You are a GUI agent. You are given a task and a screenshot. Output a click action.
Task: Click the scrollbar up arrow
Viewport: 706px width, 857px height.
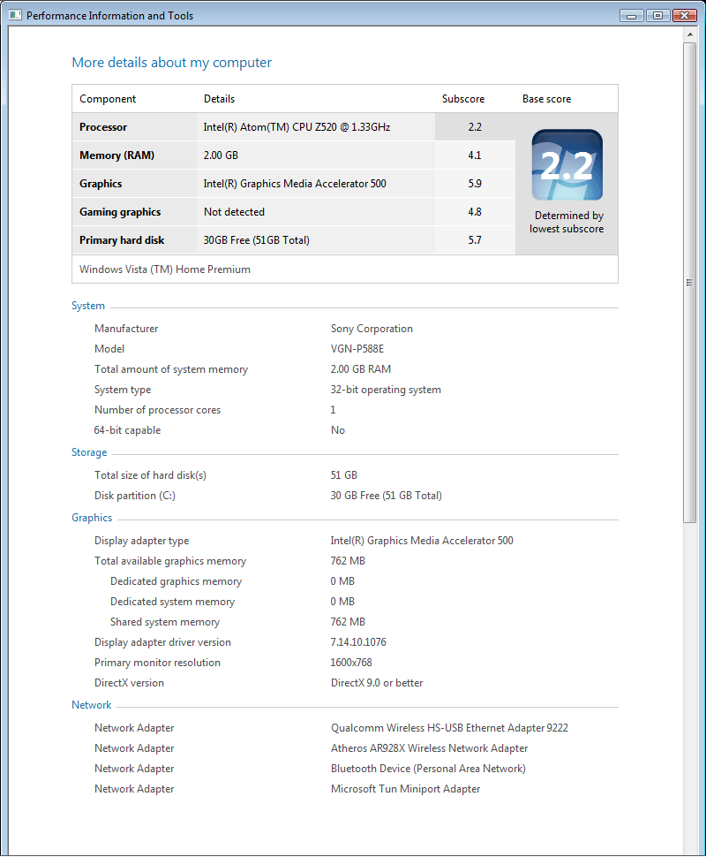[690, 34]
